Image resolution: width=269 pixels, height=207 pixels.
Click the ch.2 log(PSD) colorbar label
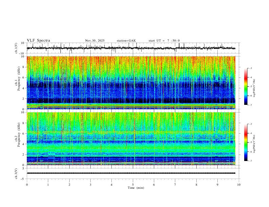(254, 144)
